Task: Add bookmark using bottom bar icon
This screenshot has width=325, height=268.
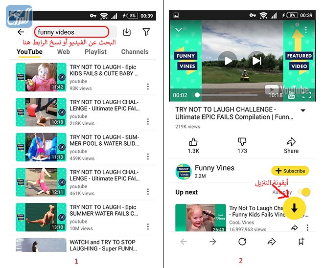Action: point(301,242)
